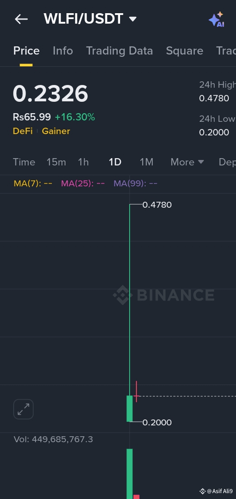Tap the DeFi category tag
Viewport: 236px width, 499px height.
pos(23,131)
